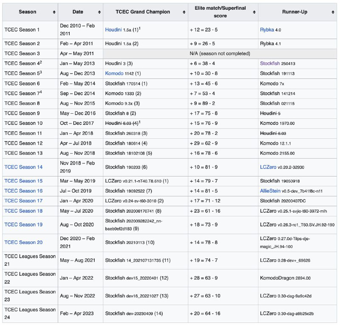The width and height of the screenshot is (340, 325).
Task: Open TCEC Season 18 link
Action: (23, 211)
